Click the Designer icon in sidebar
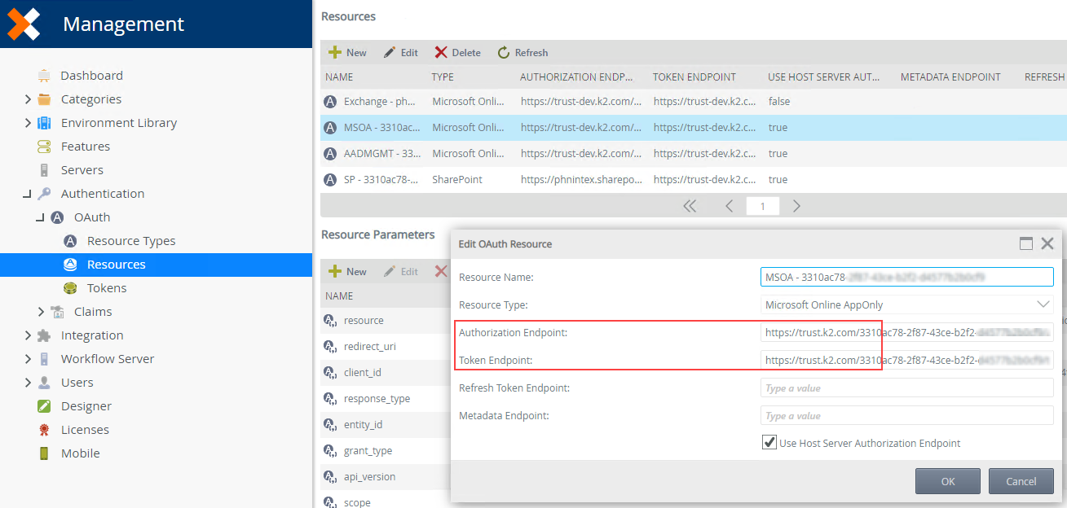The image size is (1067, 508). point(44,406)
